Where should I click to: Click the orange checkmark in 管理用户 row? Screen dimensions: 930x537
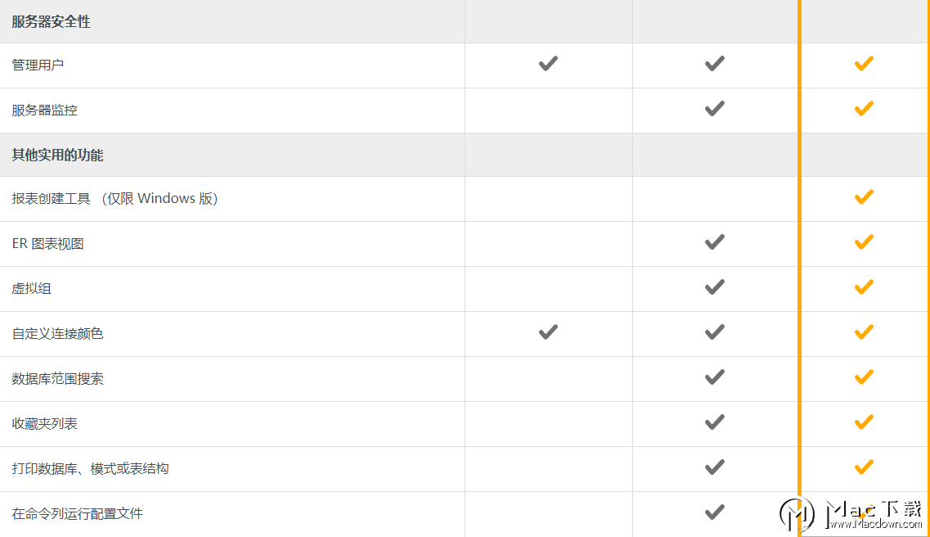[864, 64]
